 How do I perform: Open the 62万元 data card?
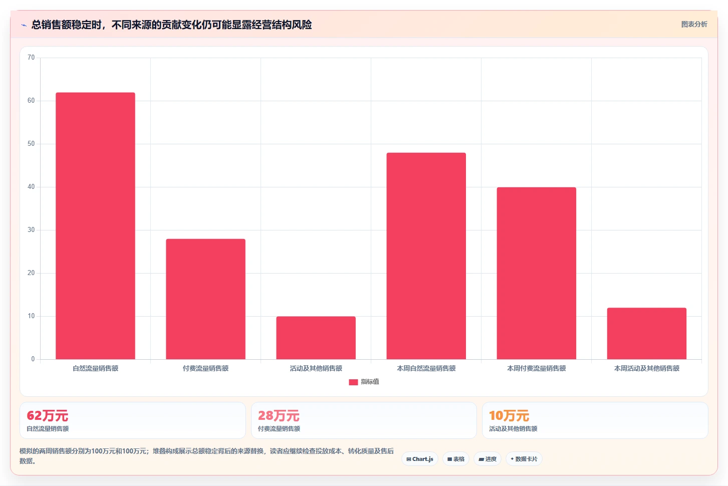coord(133,420)
